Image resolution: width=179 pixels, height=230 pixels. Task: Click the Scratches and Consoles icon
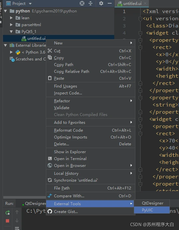[12, 59]
